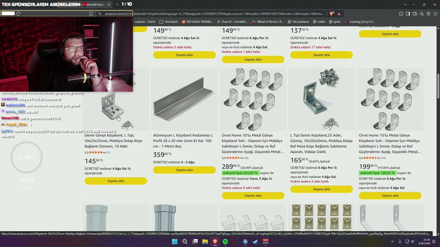This screenshot has height=247, width=440.
Task: Click the 'indirimli fiyat 202,93 TL' coupon badge
Action: click(x=240, y=173)
